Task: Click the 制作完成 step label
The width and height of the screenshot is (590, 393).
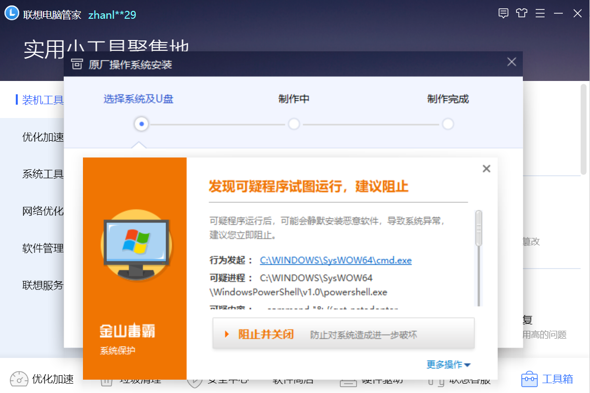Action: click(x=448, y=99)
